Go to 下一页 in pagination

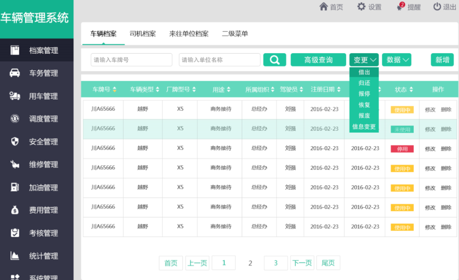(302, 263)
